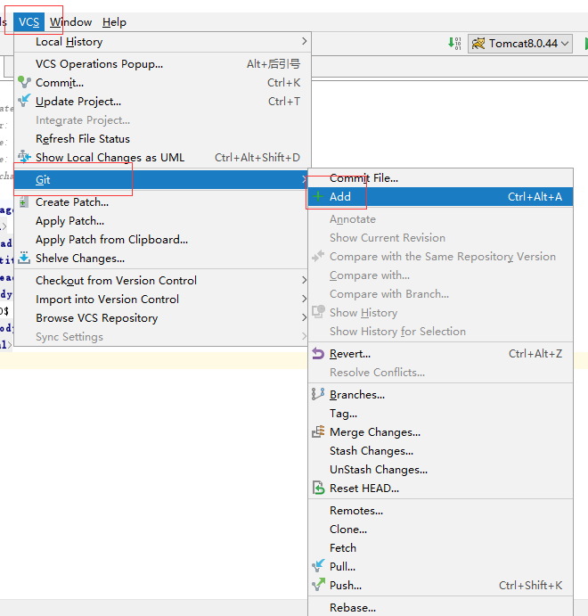Click the Merge Changes icon
This screenshot has height=616, width=588.
(318, 432)
